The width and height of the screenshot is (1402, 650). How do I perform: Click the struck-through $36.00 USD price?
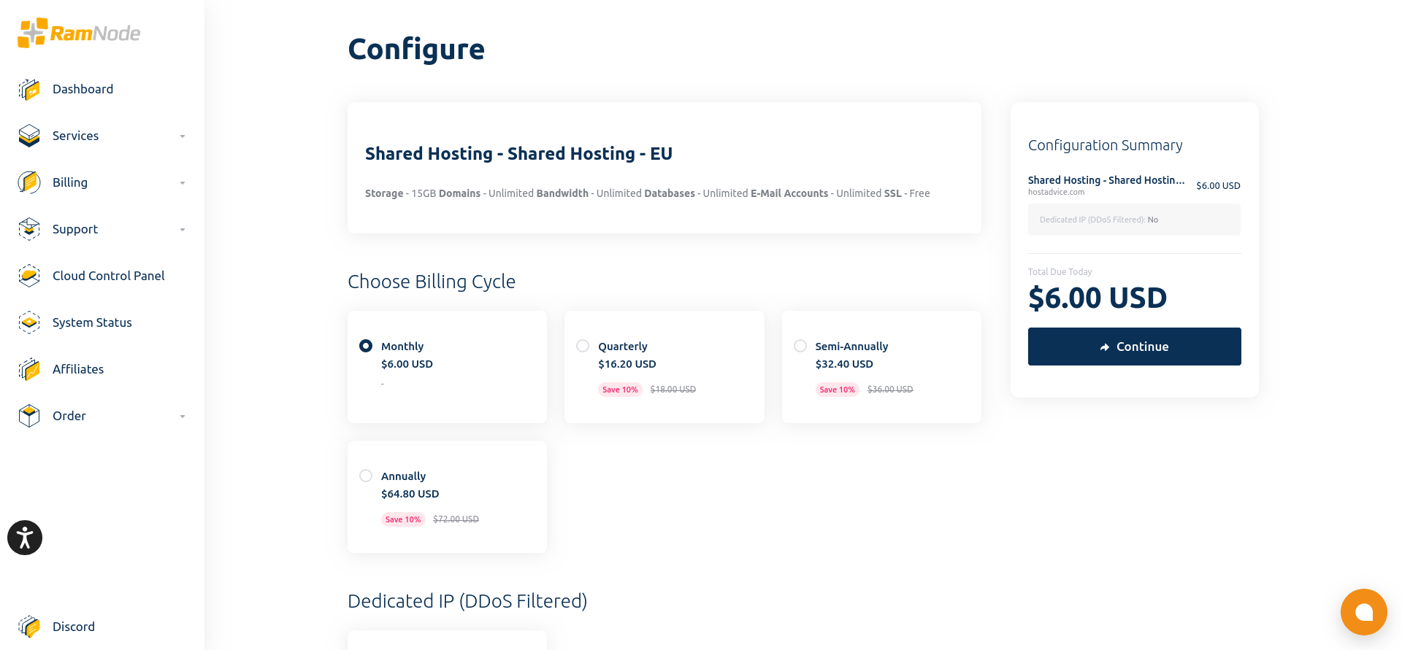[890, 390]
